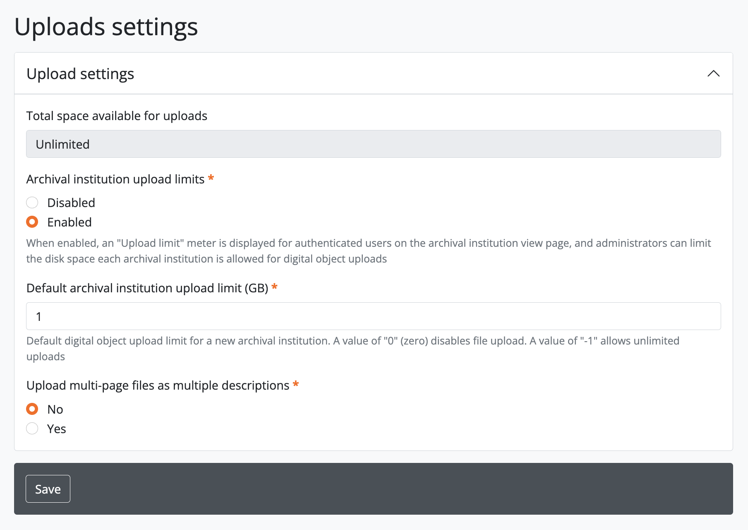
Task: Click the 'Yes' option label text
Action: (57, 429)
